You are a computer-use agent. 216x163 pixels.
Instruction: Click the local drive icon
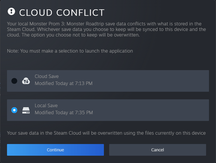pyautogui.click(x=26, y=110)
